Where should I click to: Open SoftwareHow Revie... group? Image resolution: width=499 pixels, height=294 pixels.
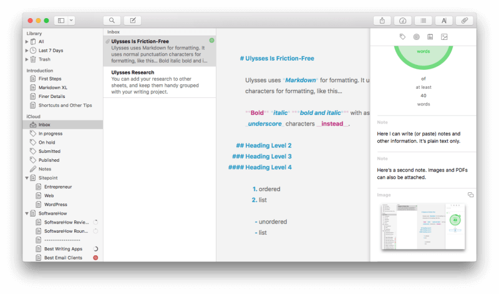[63, 222]
